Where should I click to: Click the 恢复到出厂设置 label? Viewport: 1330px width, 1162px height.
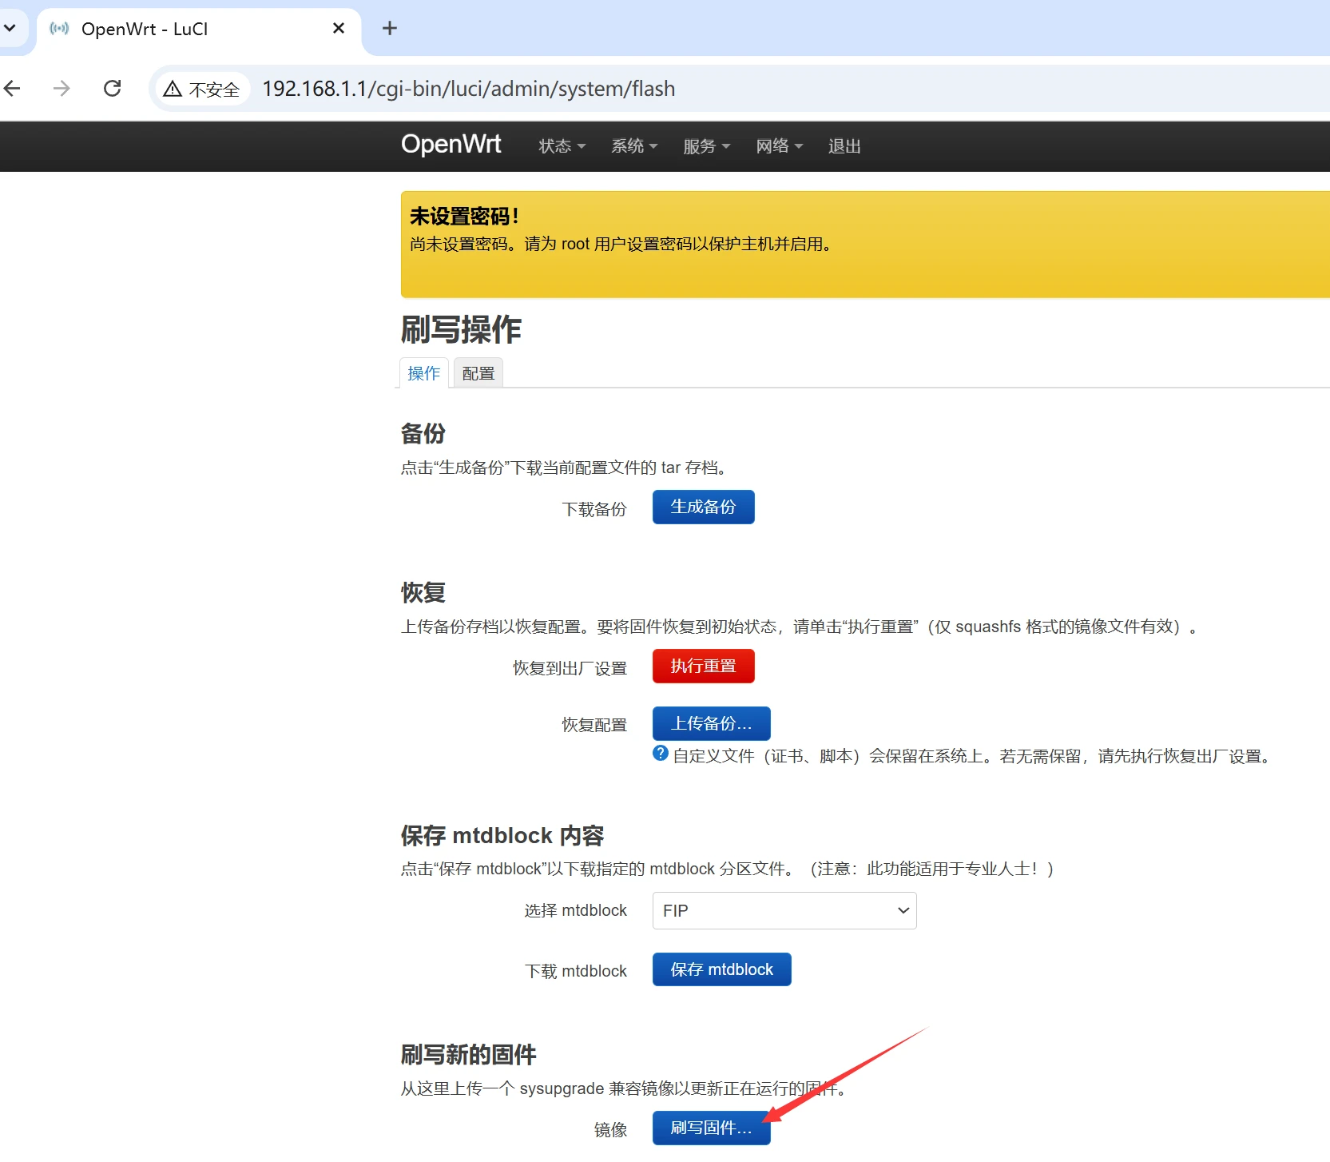[x=570, y=668]
